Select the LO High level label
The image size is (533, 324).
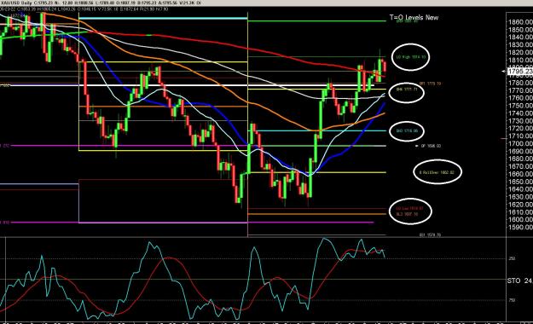(411, 57)
